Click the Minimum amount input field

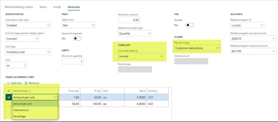coord(129,20)
